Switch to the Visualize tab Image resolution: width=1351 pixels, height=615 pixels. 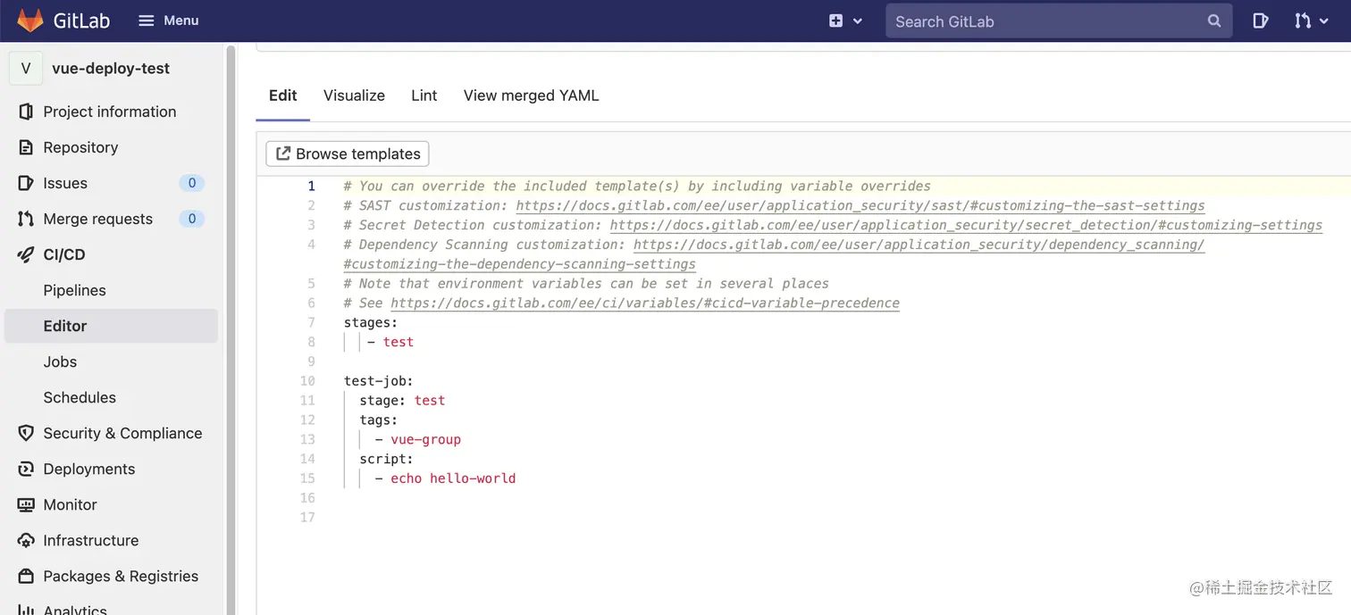point(354,96)
